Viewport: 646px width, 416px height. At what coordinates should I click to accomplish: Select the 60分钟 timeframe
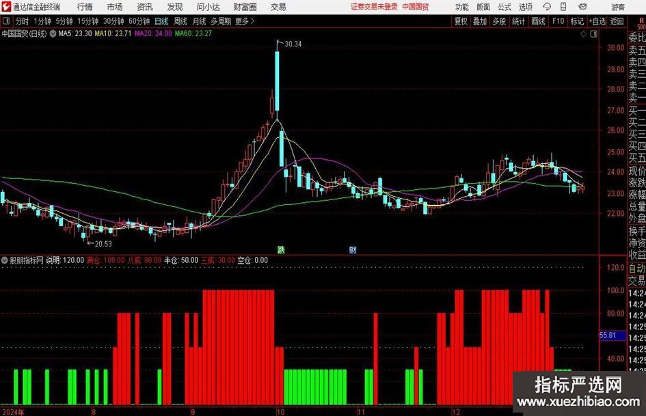[x=139, y=21]
